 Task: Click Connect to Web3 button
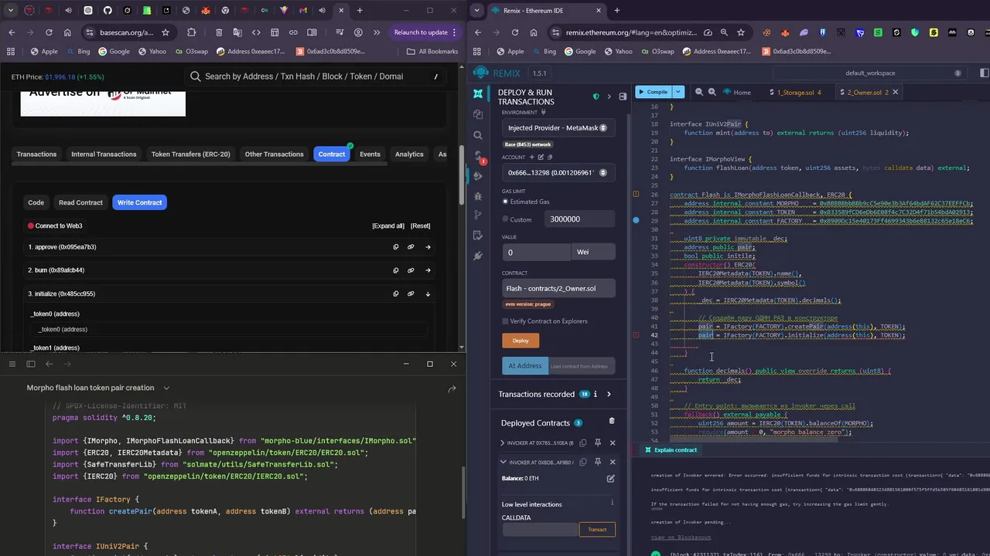coord(55,225)
